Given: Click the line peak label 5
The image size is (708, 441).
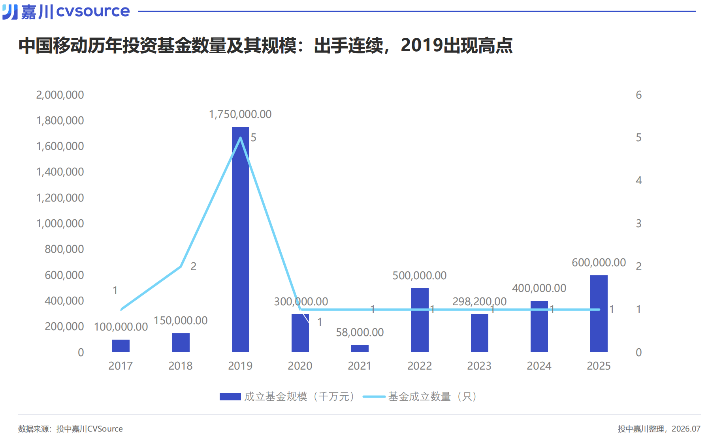Looking at the screenshot, I should 254,137.
